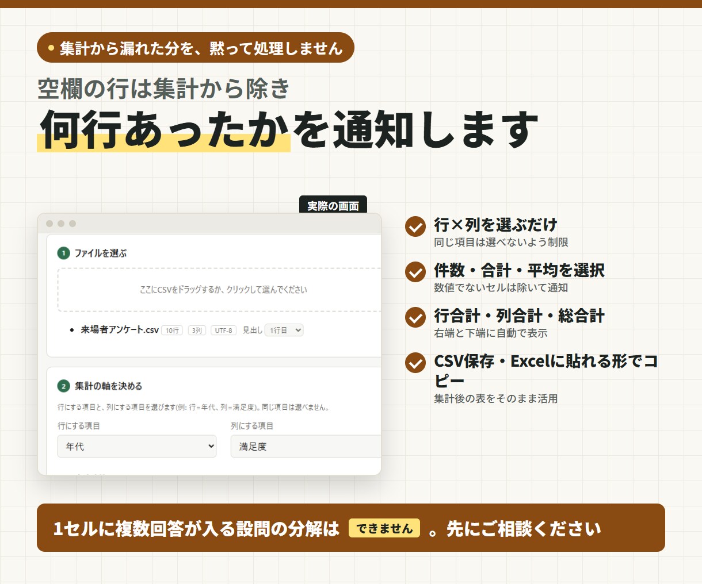Viewport: 702px width, 584px height.
Task: Click the 右端と下端に自動で表示 text
Action: [491, 333]
